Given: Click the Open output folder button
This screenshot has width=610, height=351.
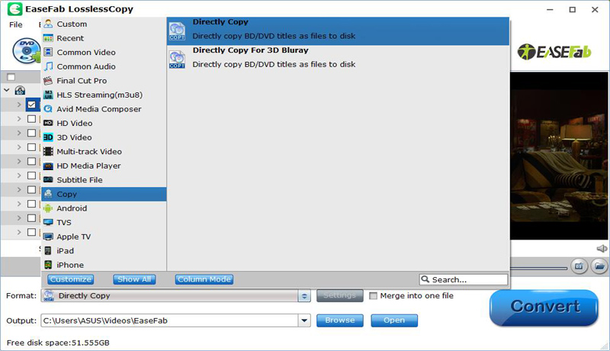Looking at the screenshot, I should coord(394,320).
